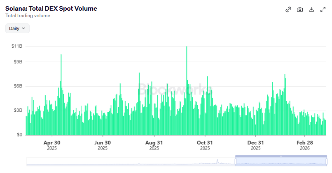Click the unselected navigator area left of selection
This screenshot has width=332, height=173.
(x=131, y=161)
